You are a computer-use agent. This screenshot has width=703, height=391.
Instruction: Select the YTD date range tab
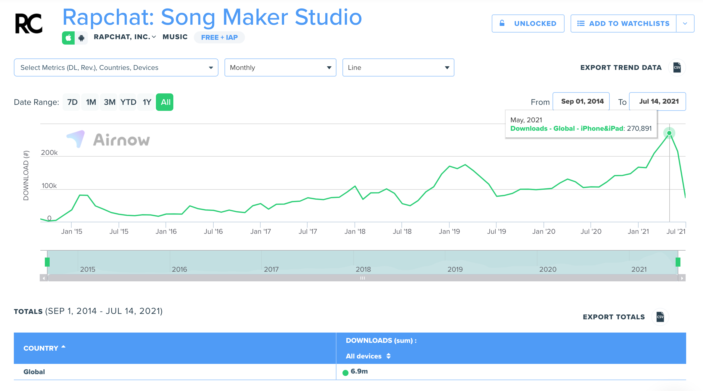(128, 102)
